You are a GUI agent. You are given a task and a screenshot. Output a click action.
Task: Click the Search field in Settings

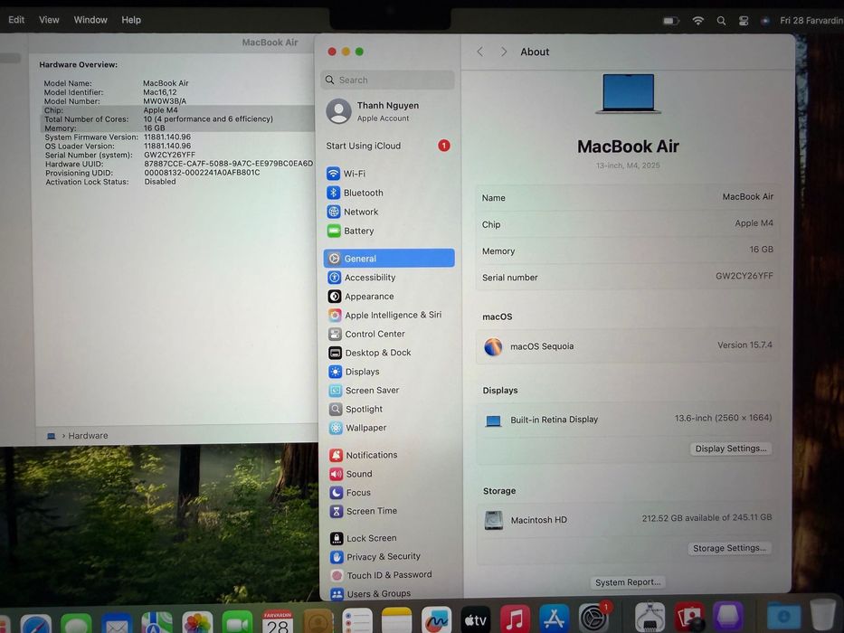point(389,80)
